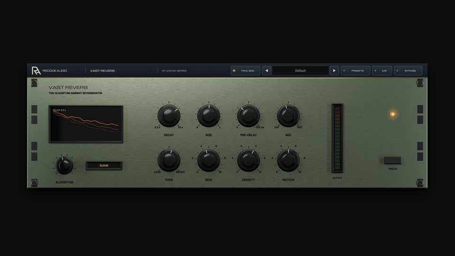Click the decay curve display screen
The height and width of the screenshot is (256, 455).
coord(86,124)
